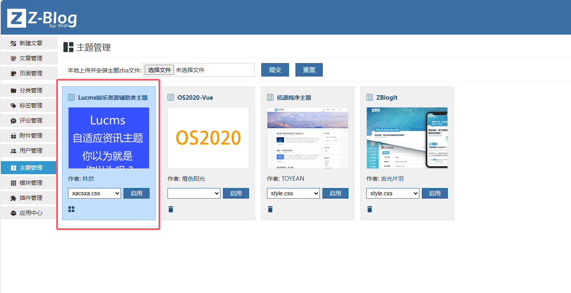The height and width of the screenshot is (293, 571).
Task: Click the 新建文章 pencil icon
Action: 13,43
